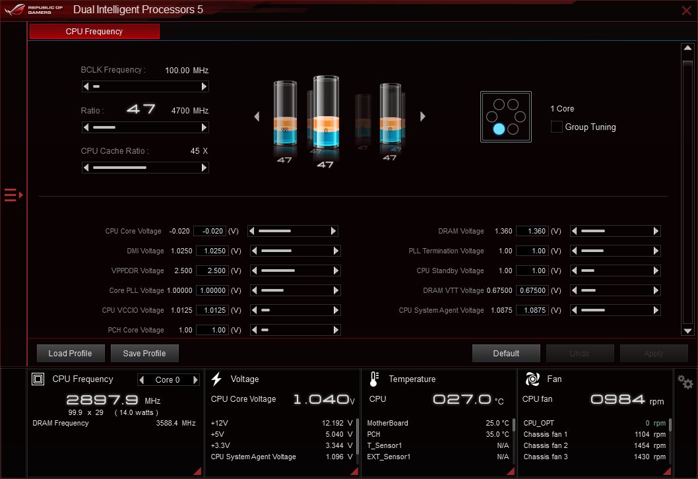Expand the left sidebar menu icon
The width and height of the screenshot is (698, 479).
point(13,195)
